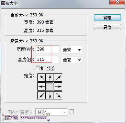Screen dimensions: 126x123
Task: Anchor canvas to middle-left arrow
Action: pyautogui.click(x=42, y=86)
